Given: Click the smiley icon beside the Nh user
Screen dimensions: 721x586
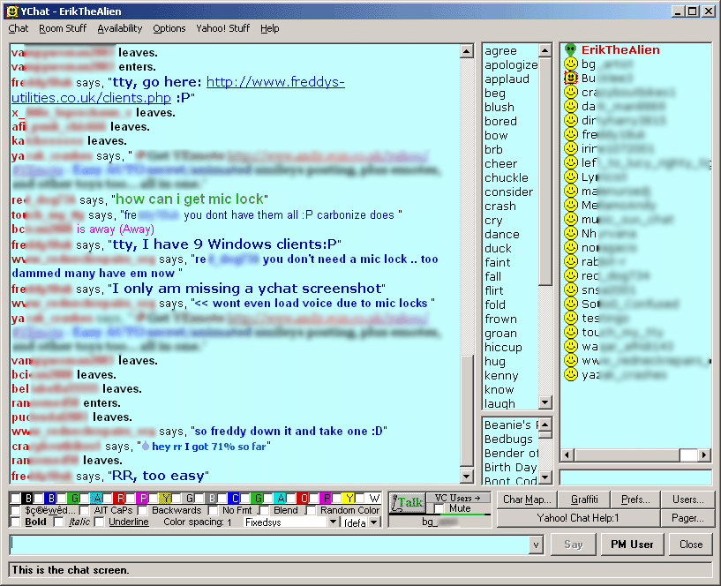Looking at the screenshot, I should pos(571,234).
